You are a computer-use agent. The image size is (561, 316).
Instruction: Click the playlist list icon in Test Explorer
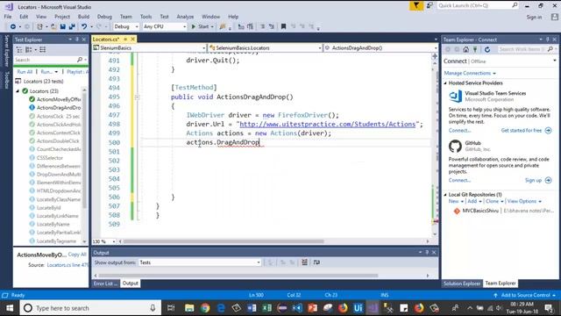pos(43,50)
